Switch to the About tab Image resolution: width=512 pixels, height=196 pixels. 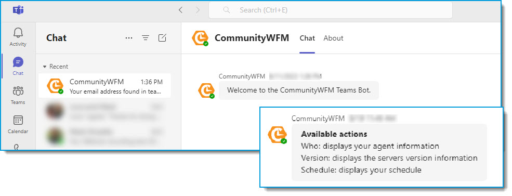pyautogui.click(x=333, y=38)
